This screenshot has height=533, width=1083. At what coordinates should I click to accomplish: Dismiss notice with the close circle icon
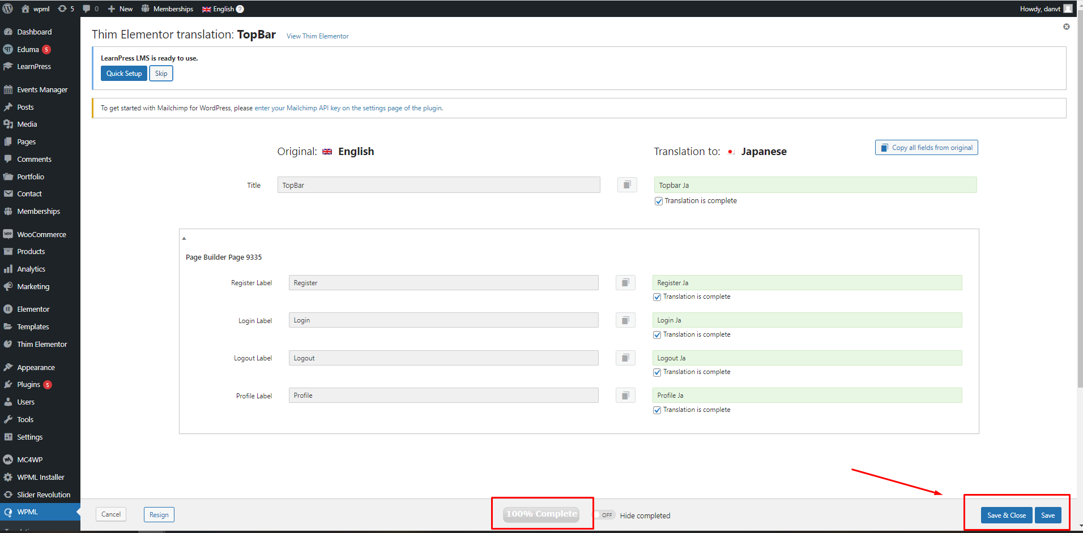1067,27
